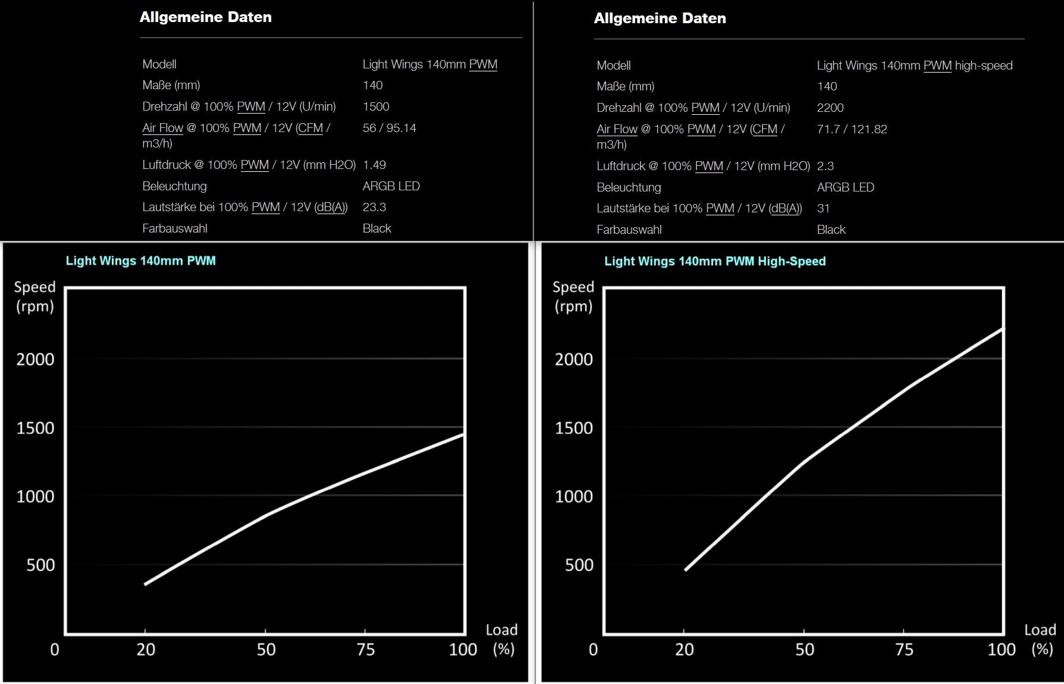Click the air flow value '56 / 95.14'
This screenshot has height=684, width=1064.
point(390,128)
